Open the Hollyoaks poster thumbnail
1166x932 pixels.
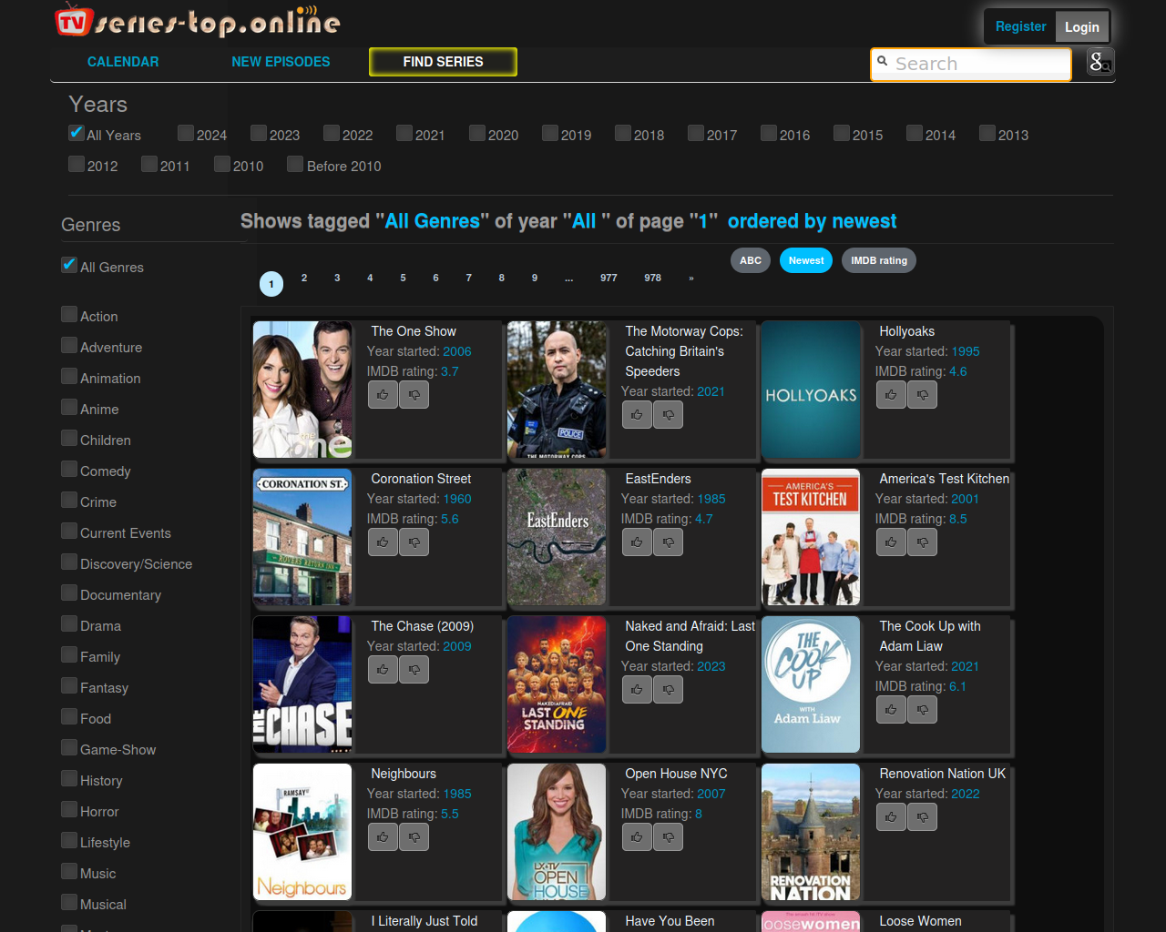(x=811, y=390)
